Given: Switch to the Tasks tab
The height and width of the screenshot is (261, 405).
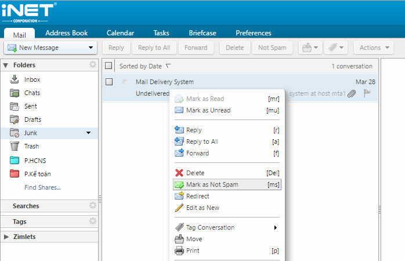Looking at the screenshot, I should click(x=161, y=33).
